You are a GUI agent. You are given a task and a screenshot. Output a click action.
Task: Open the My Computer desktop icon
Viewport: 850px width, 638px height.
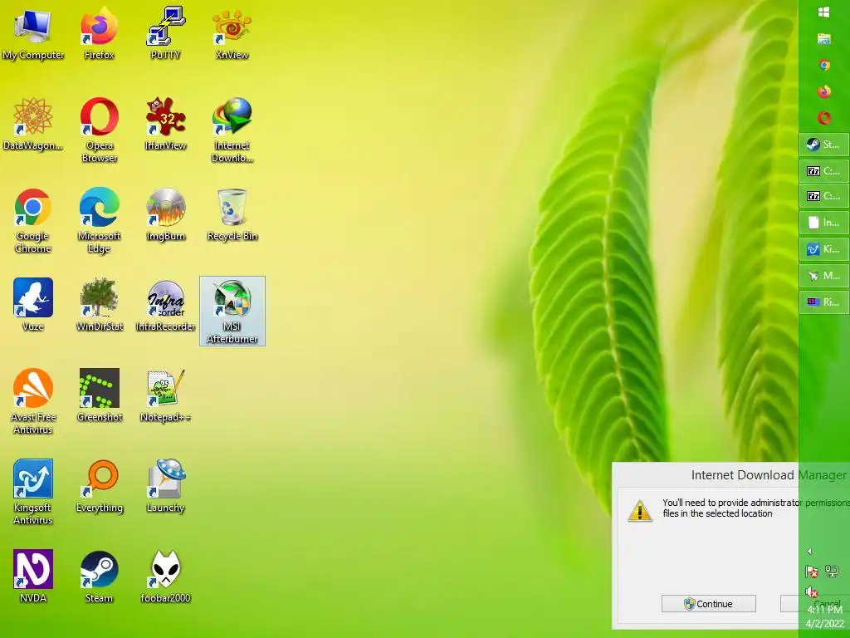pyautogui.click(x=32, y=33)
